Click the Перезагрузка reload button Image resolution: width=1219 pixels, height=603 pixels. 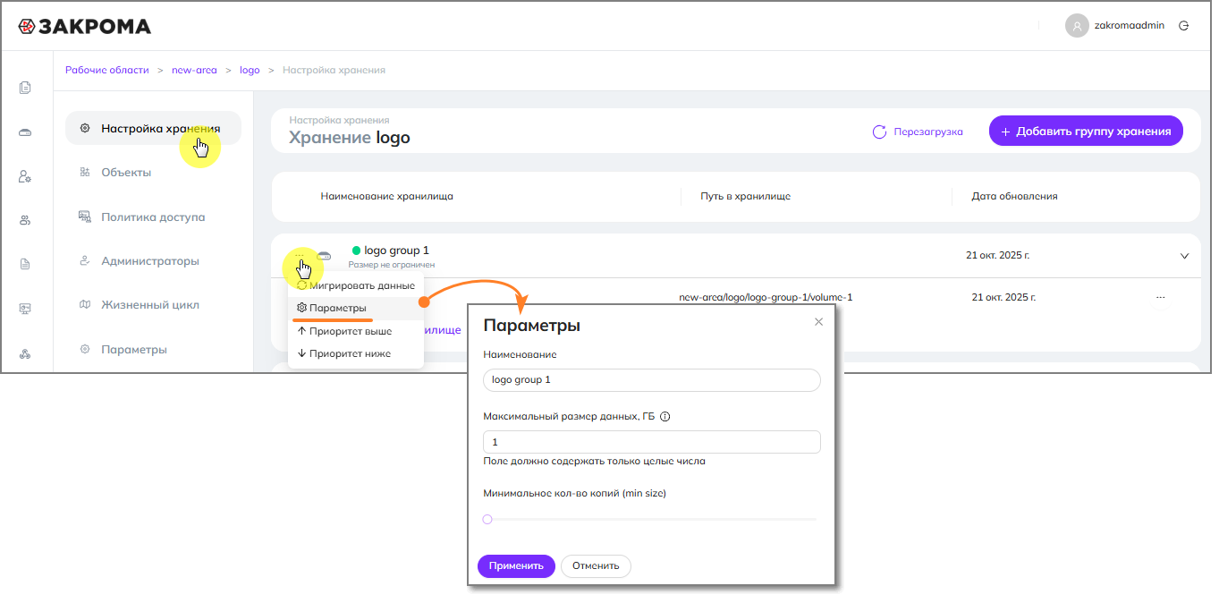918,132
